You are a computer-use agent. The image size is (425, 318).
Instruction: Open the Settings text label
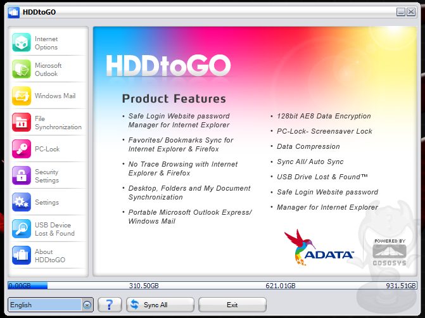coord(47,202)
